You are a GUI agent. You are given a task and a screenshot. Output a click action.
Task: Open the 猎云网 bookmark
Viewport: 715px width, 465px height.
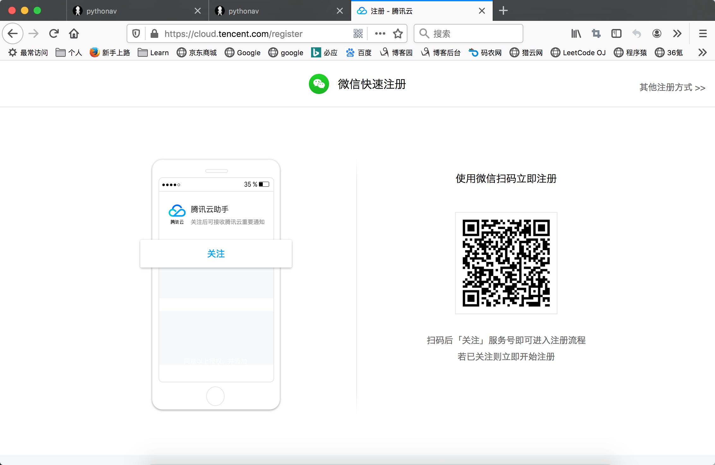526,52
